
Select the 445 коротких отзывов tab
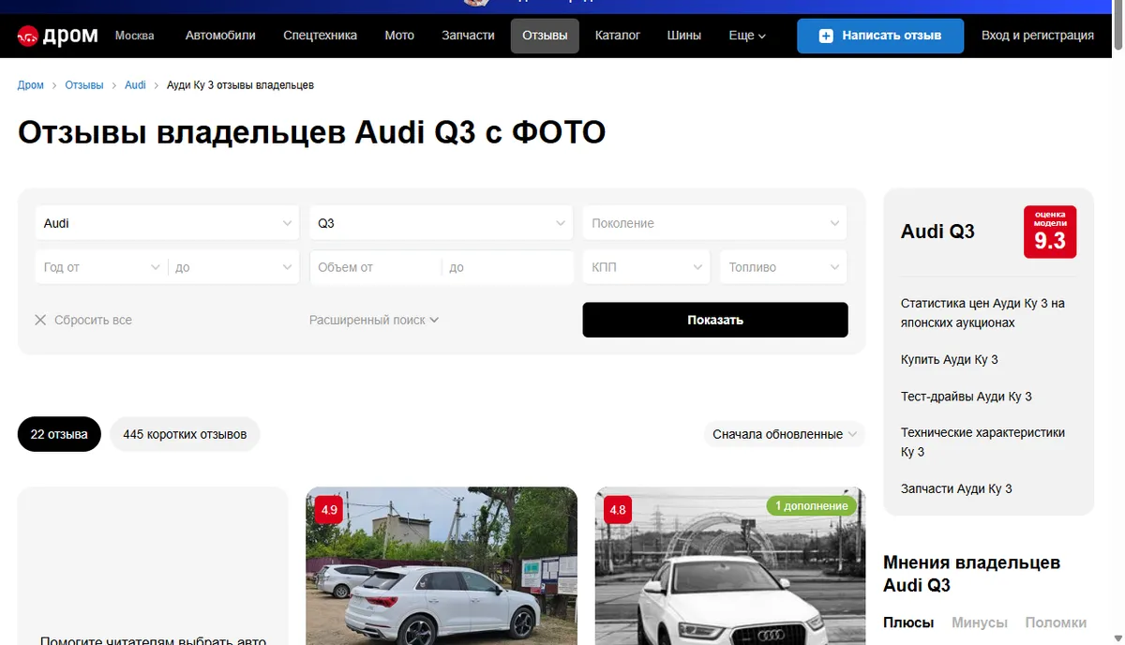185,434
